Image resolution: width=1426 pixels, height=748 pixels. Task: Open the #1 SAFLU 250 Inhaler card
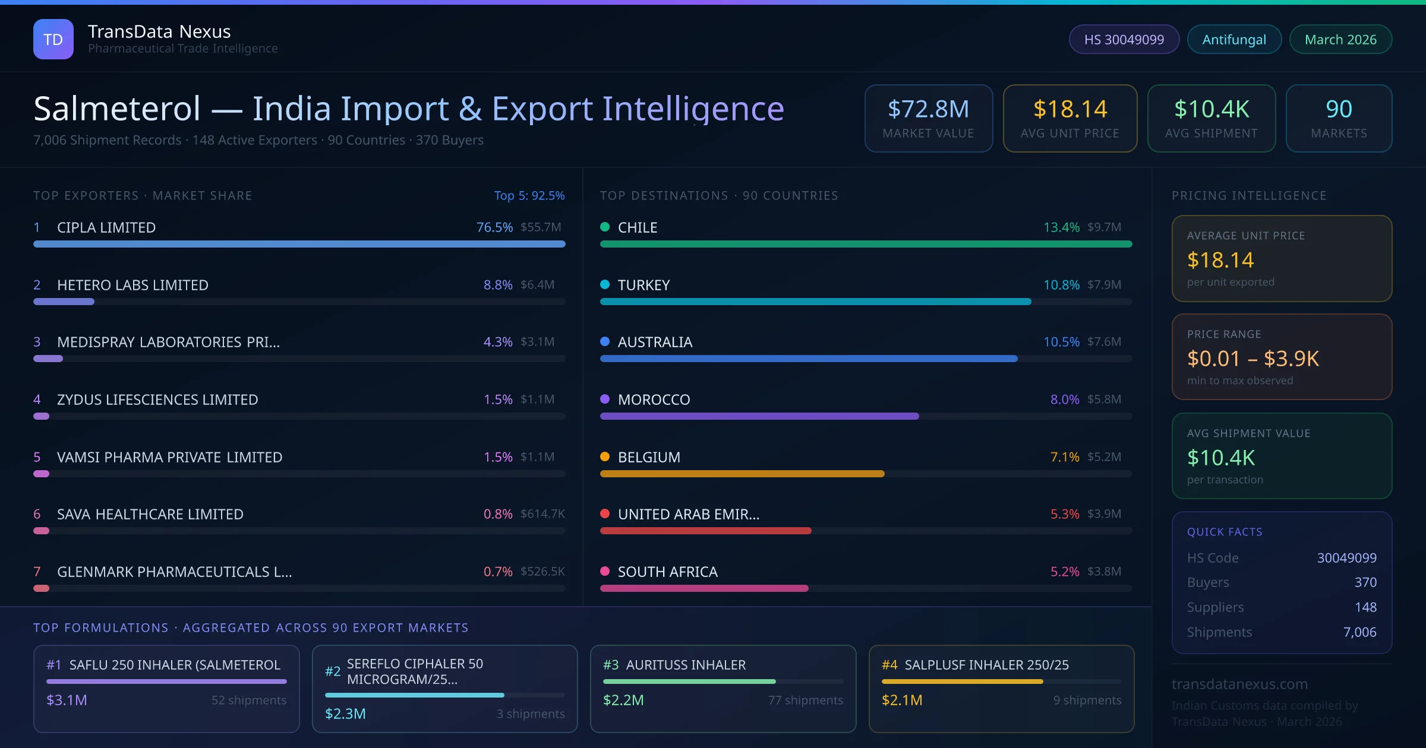tap(166, 688)
